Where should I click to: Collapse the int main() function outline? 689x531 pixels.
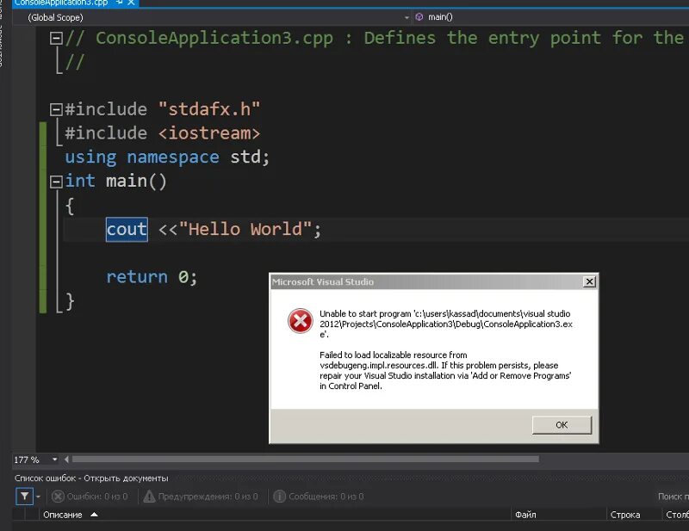56,182
